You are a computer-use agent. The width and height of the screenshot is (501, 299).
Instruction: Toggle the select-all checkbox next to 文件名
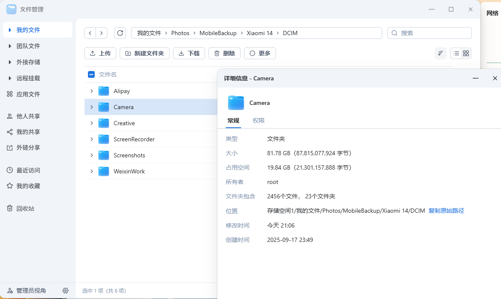coord(91,74)
